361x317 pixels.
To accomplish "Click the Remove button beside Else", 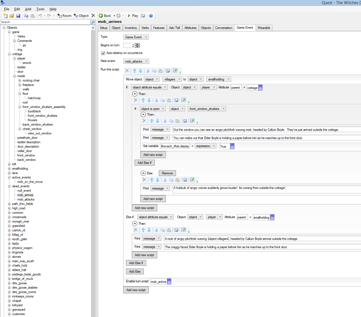I will pyautogui.click(x=167, y=173).
